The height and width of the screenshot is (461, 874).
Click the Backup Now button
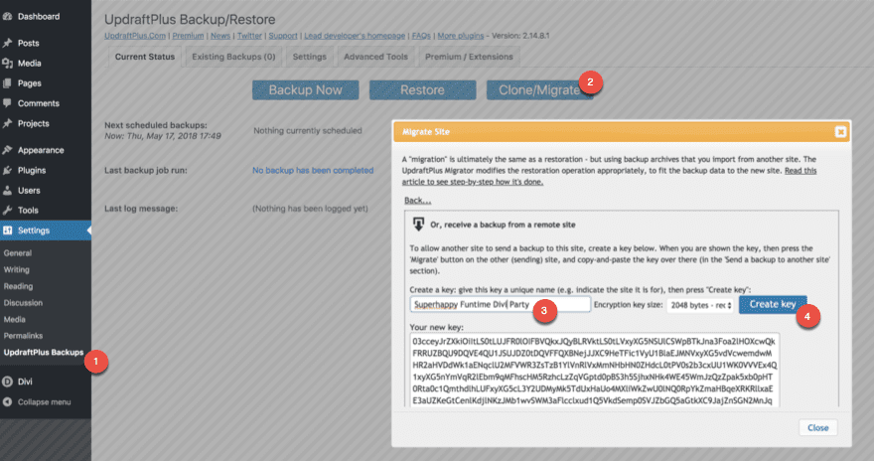(x=306, y=90)
